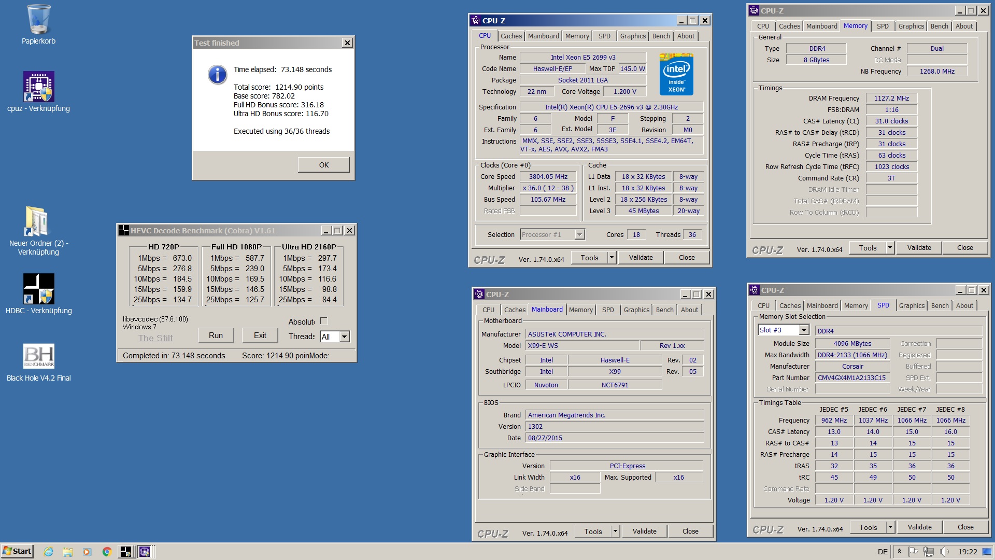The width and height of the screenshot is (995, 560).
Task: Click the DE language indicator
Action: tap(883, 552)
